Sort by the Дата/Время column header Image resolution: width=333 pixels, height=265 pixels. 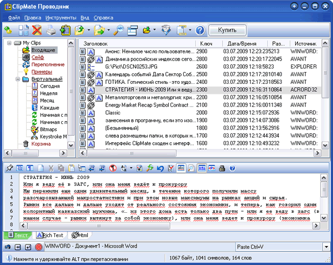pos(244,43)
